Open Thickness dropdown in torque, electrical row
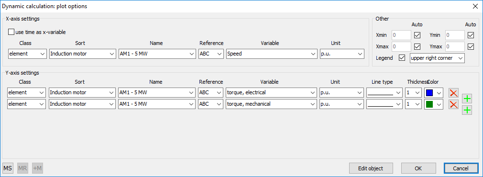This screenshot has height=177, width=483. pyautogui.click(x=413, y=92)
